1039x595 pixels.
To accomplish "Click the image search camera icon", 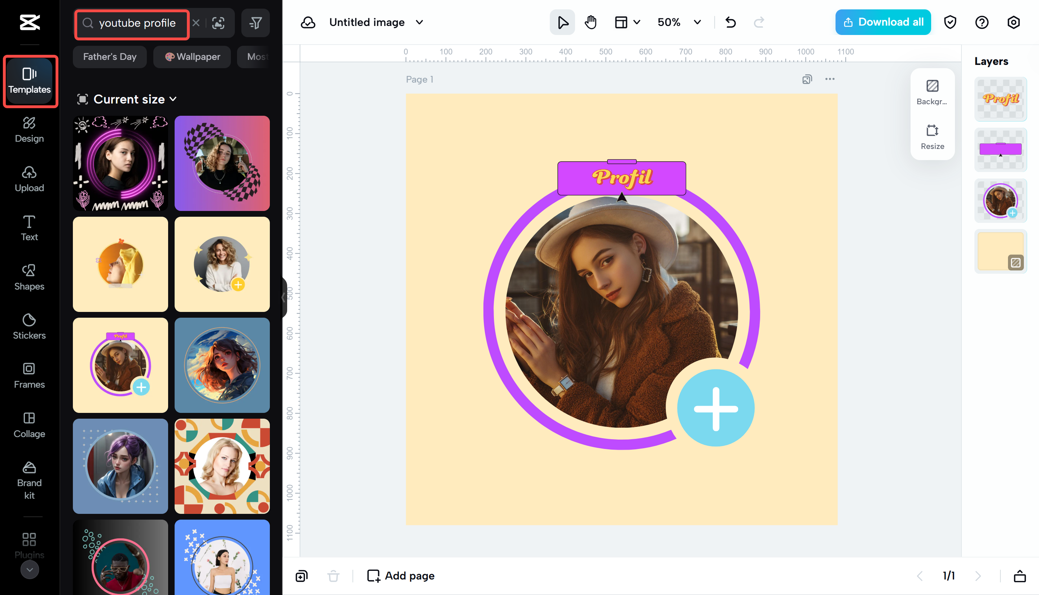I will (218, 23).
